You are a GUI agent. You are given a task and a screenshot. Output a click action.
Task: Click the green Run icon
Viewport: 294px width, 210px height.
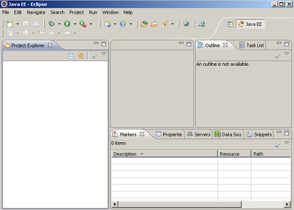pyautogui.click(x=67, y=24)
